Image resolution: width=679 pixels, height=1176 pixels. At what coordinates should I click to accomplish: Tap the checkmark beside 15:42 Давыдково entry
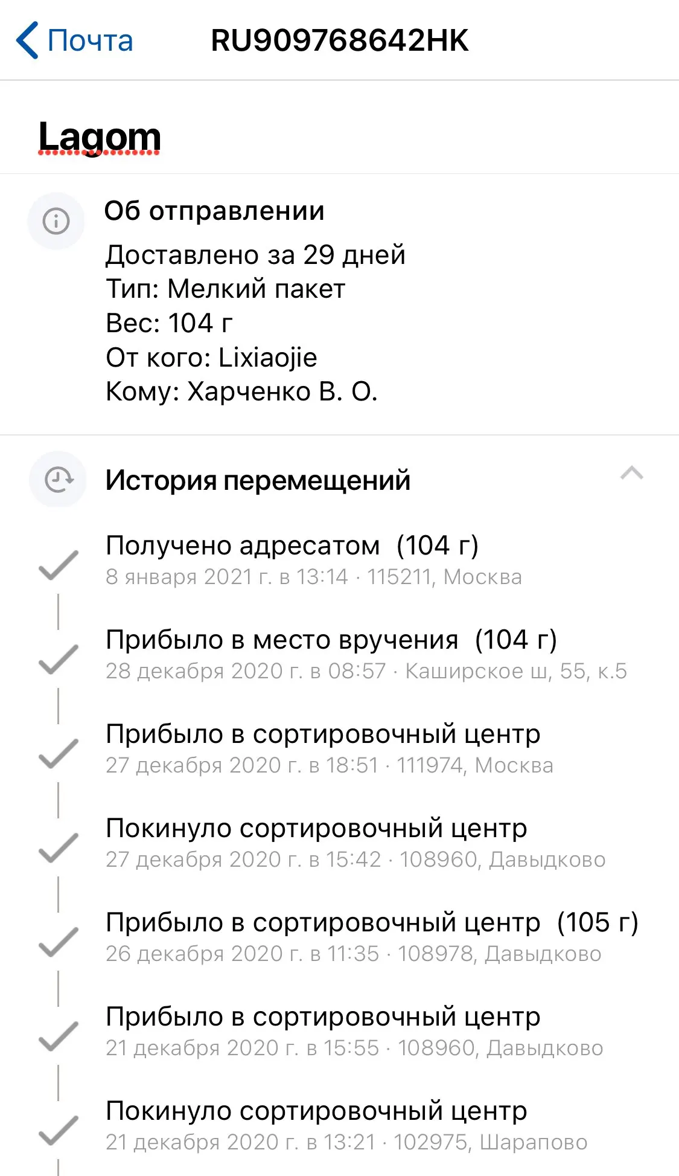click(59, 847)
